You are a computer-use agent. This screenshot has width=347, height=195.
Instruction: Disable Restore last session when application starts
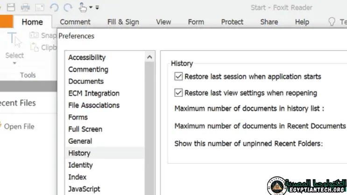point(178,77)
